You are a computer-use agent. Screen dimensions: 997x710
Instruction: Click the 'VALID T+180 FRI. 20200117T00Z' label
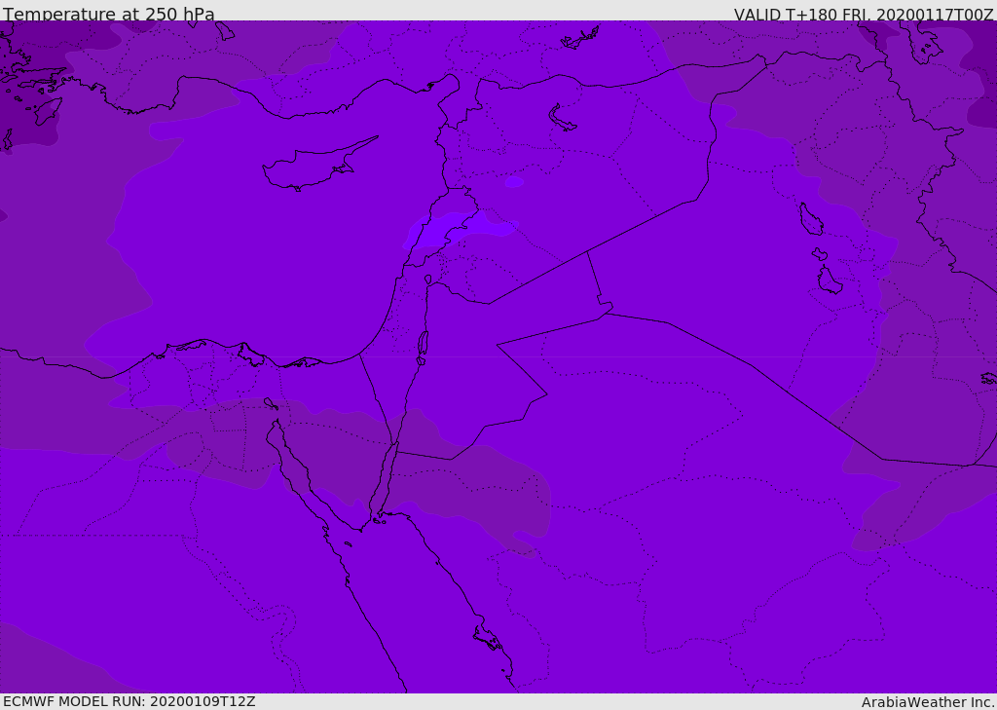coord(864,14)
